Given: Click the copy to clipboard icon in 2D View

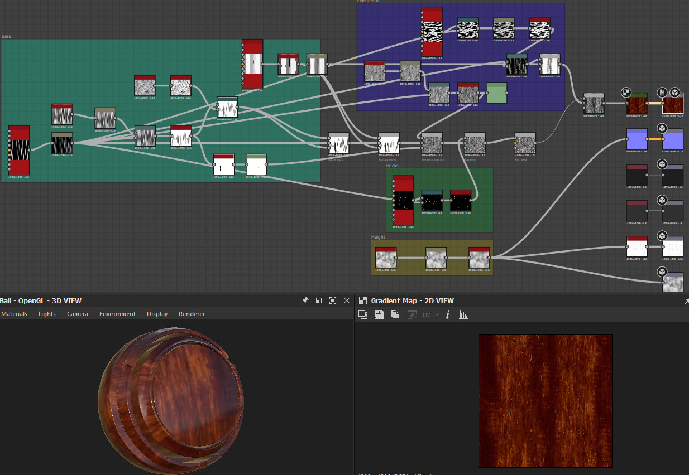Looking at the screenshot, I should point(395,314).
